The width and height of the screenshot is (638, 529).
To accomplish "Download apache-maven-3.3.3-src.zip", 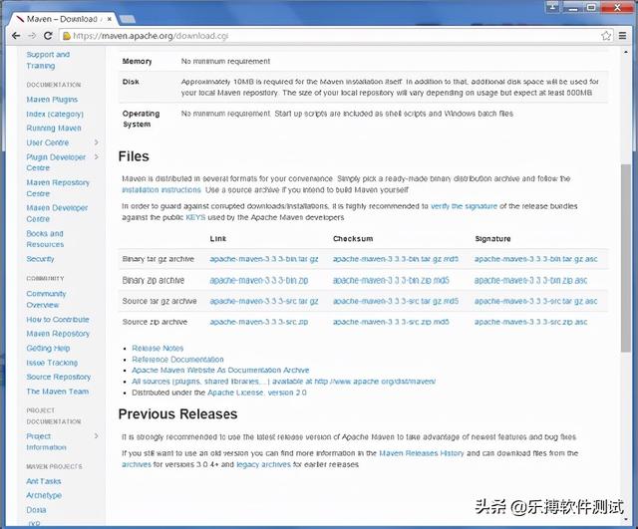I will [259, 322].
